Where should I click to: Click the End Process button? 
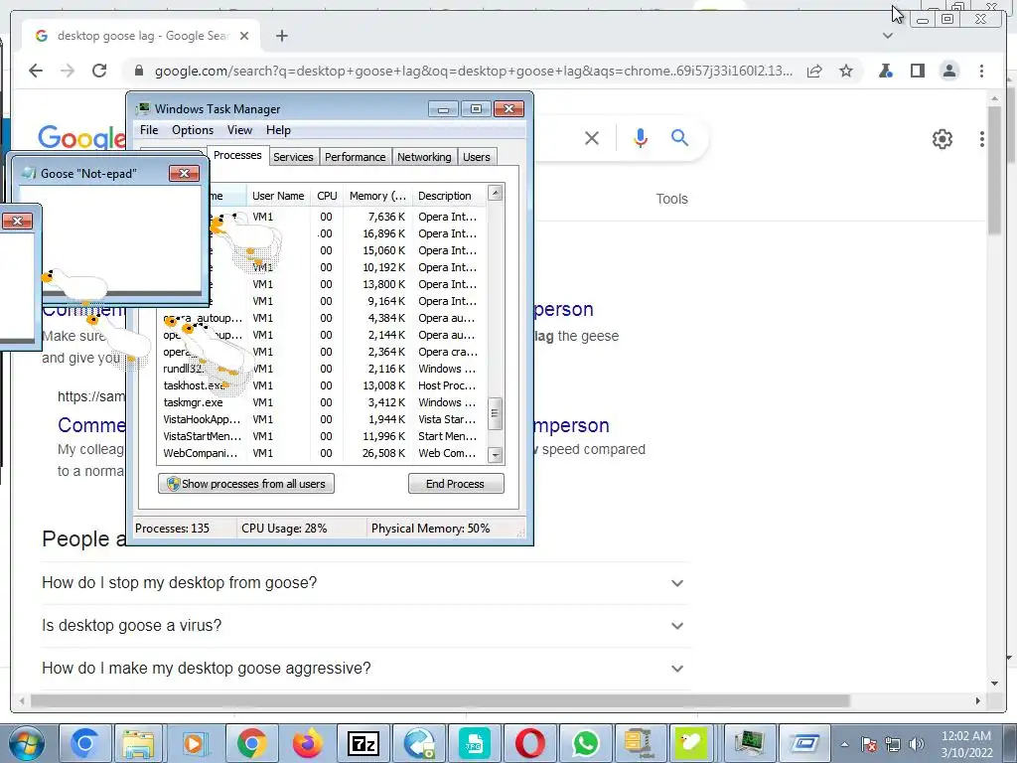pyautogui.click(x=455, y=484)
